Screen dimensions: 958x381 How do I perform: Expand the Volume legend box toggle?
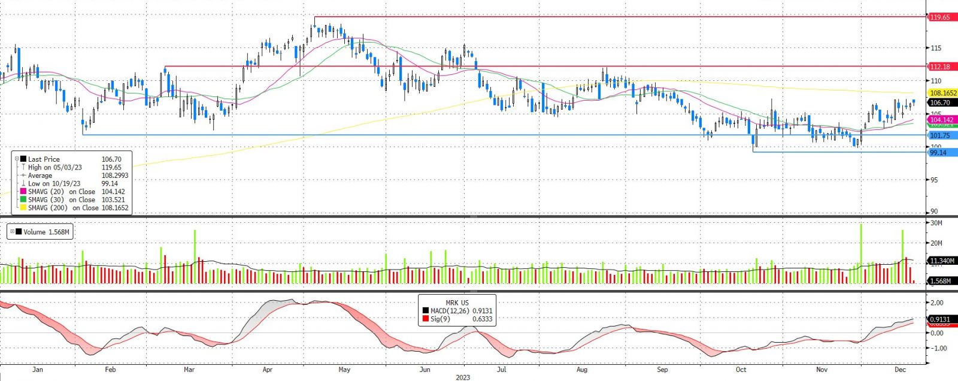point(13,232)
